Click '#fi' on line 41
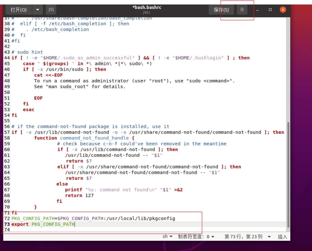 pyautogui.click(x=16, y=41)
